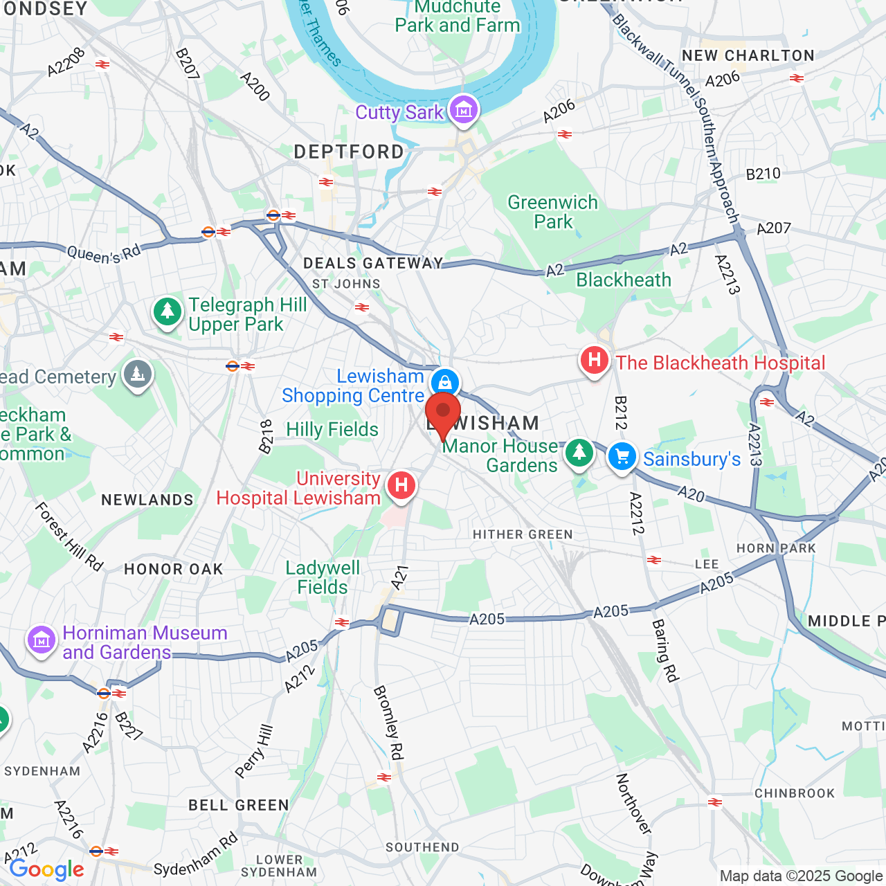Screen dimensions: 886x886
Task: Click the Blackheath Hospital H marker
Action: click(594, 361)
